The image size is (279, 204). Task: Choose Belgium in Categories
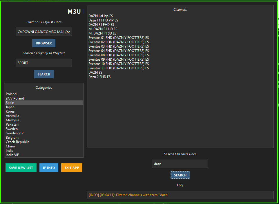pyautogui.click(x=44, y=138)
